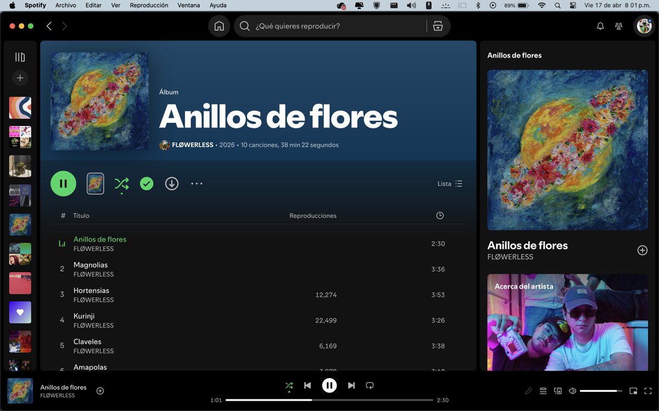Select the Claveles track row
Screen dimensions: 659x411
coord(258,346)
